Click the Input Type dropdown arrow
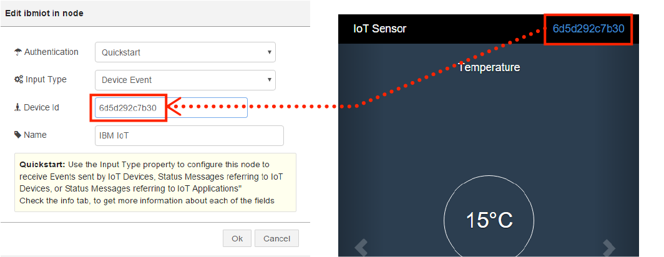Screen dimensions: 664x257 pos(270,80)
